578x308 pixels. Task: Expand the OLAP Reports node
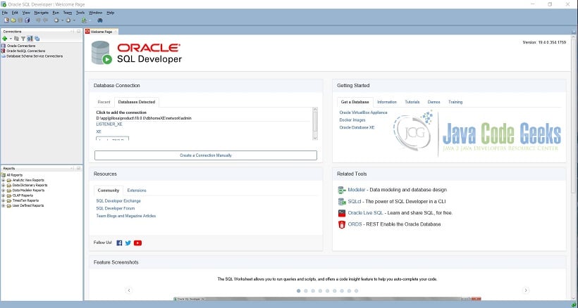point(4,195)
